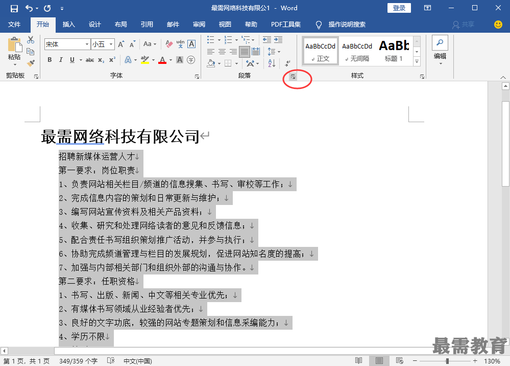Align the text left
Image resolution: width=510 pixels, height=366 pixels.
(211, 52)
